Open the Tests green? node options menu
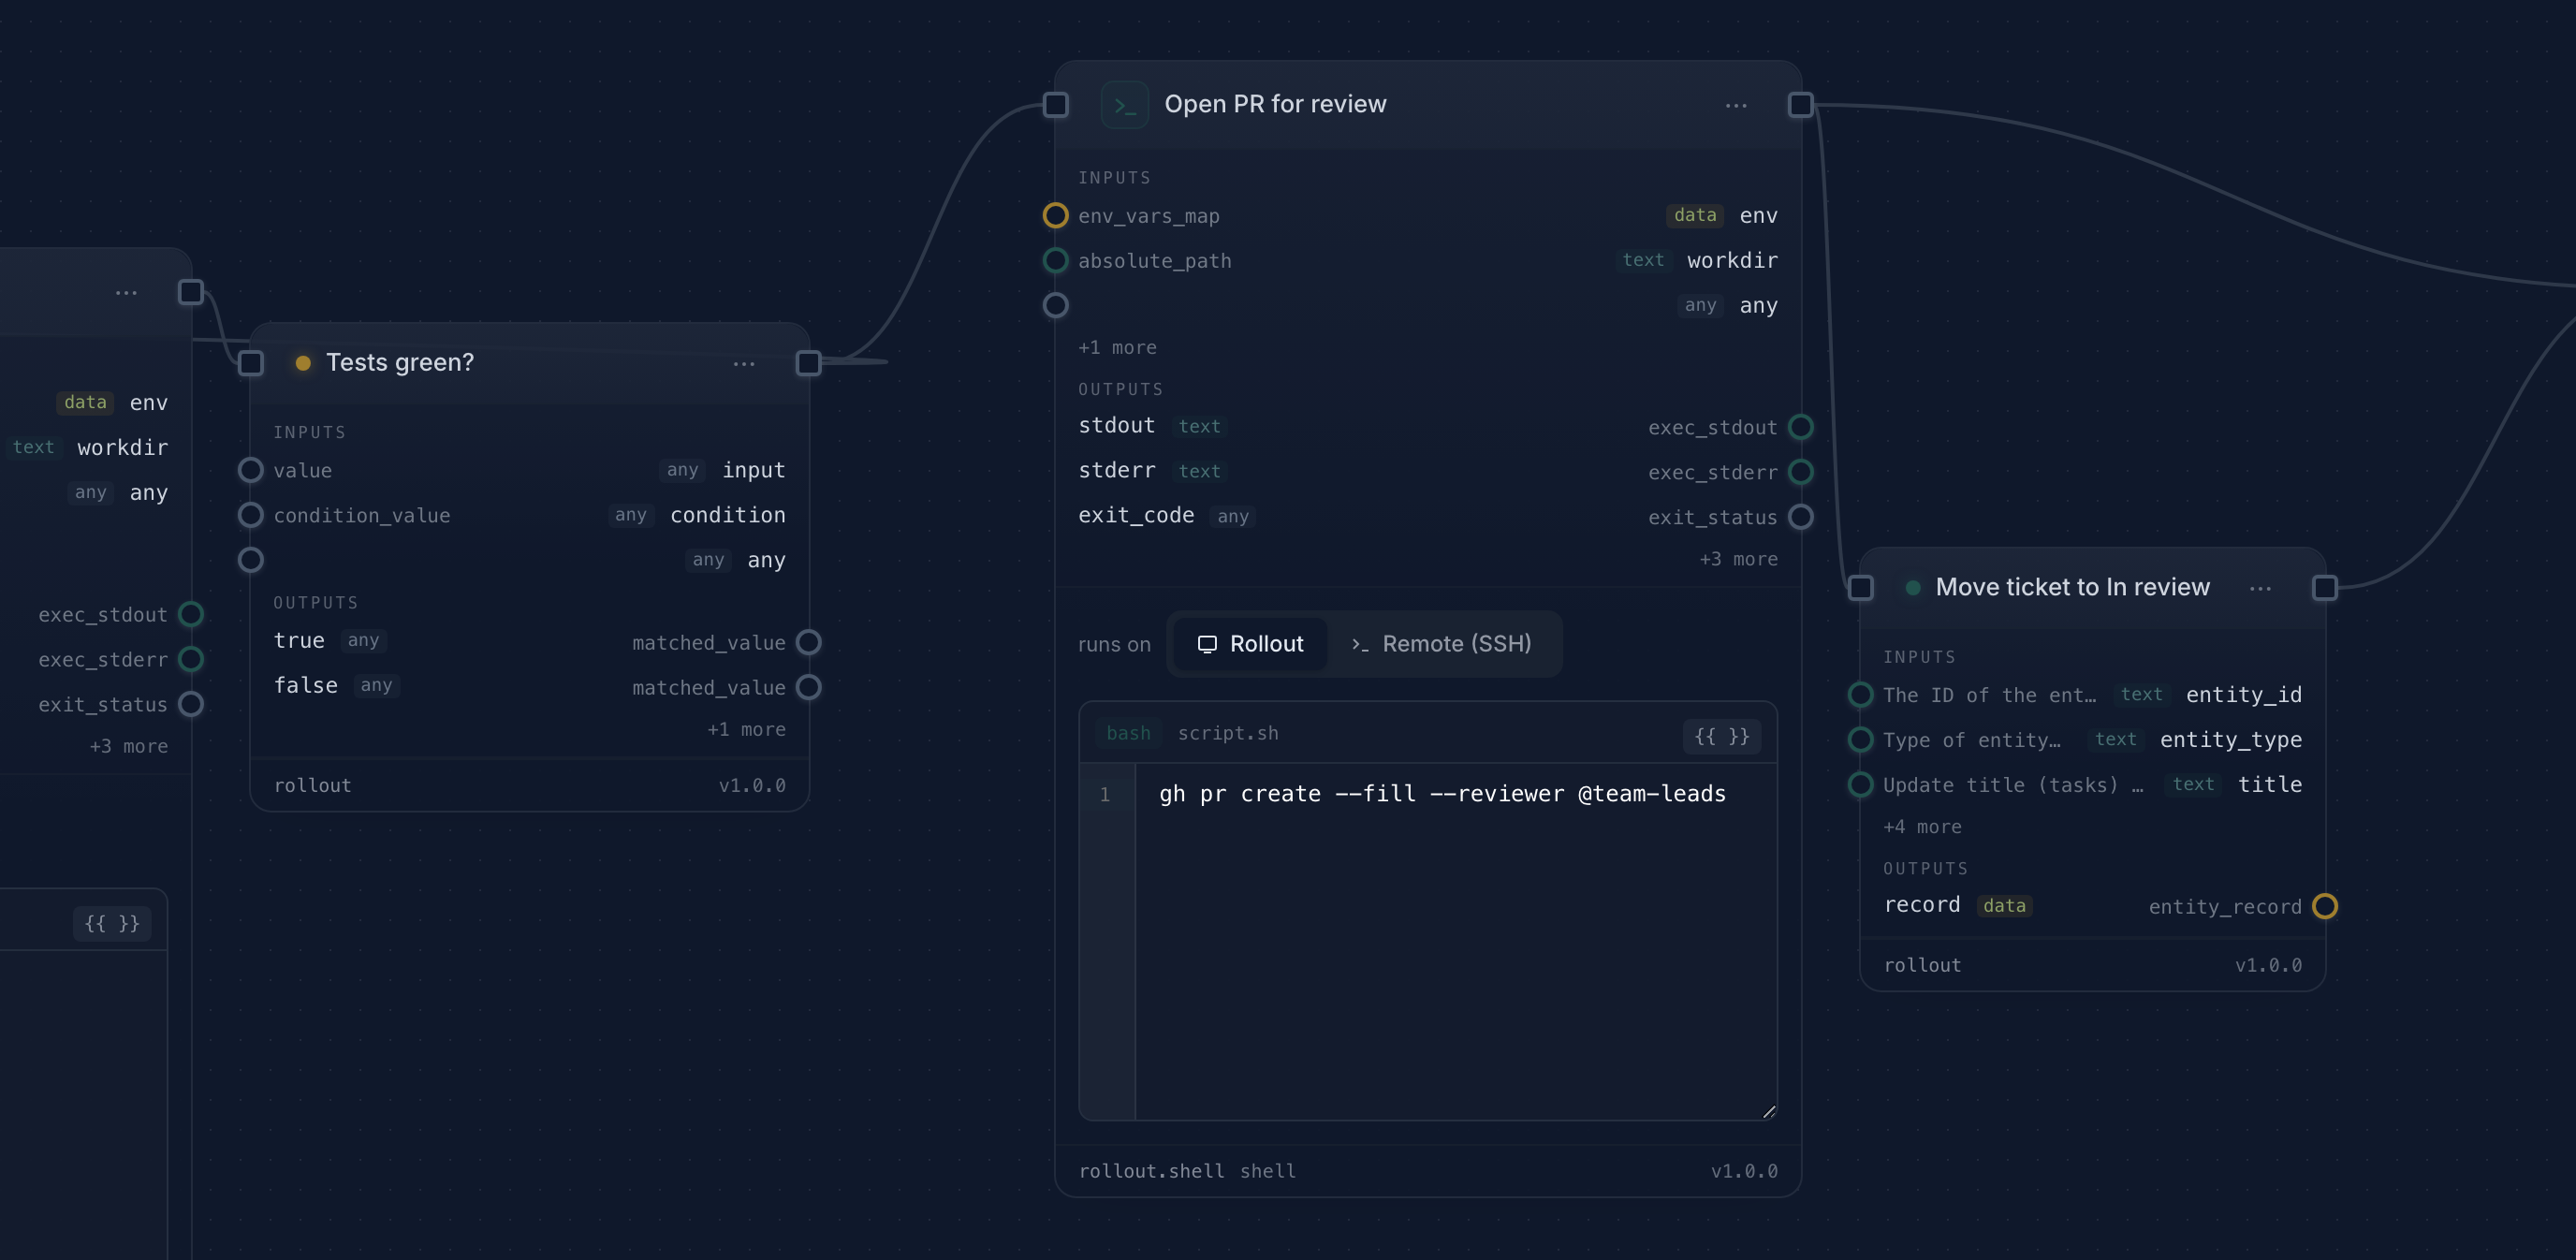 click(x=744, y=363)
